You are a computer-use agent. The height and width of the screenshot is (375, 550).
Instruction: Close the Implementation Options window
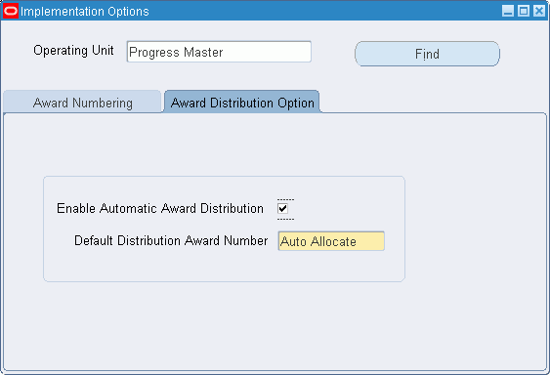pyautogui.click(x=539, y=11)
